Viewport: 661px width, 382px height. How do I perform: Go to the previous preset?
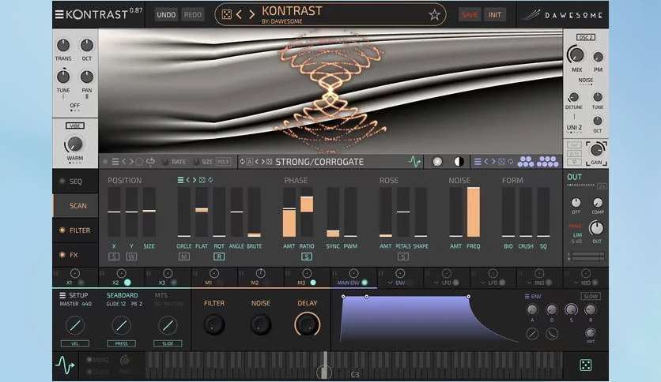pyautogui.click(x=239, y=15)
